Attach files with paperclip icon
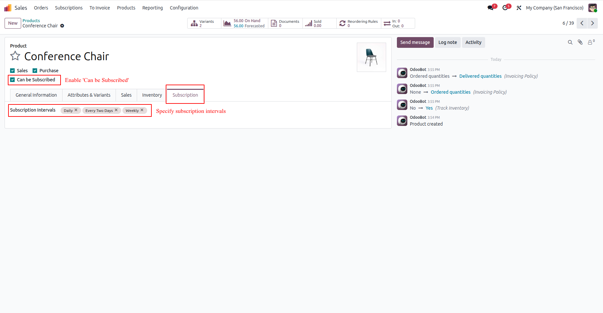Screen dimensions: 603x313 pyautogui.click(x=580, y=42)
